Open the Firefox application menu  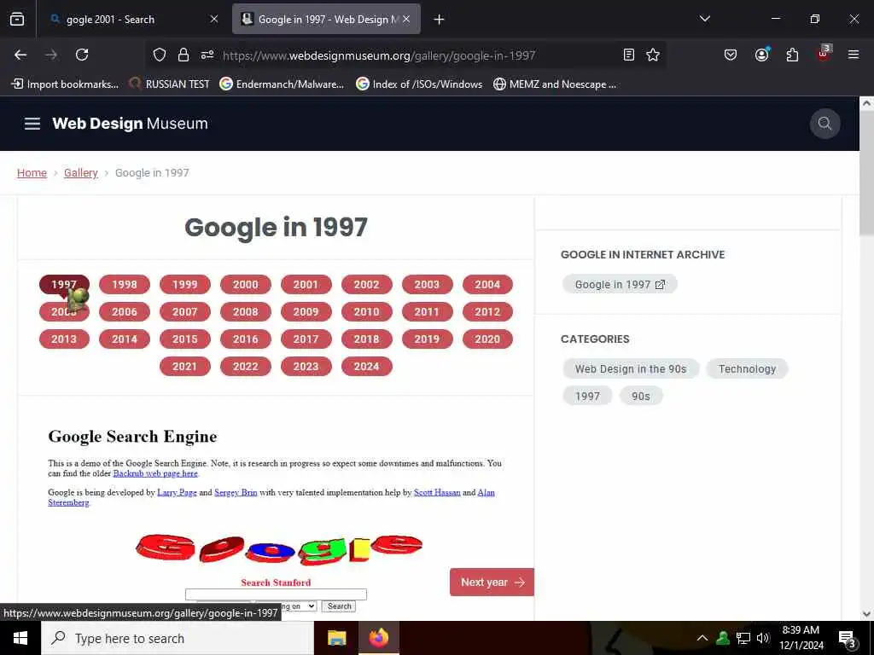click(854, 55)
